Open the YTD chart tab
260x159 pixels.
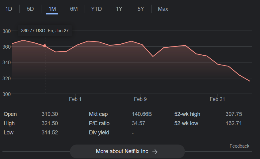coord(96,9)
